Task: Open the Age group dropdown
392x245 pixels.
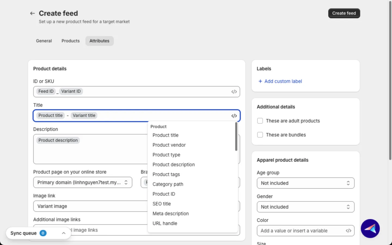Action: point(305,183)
